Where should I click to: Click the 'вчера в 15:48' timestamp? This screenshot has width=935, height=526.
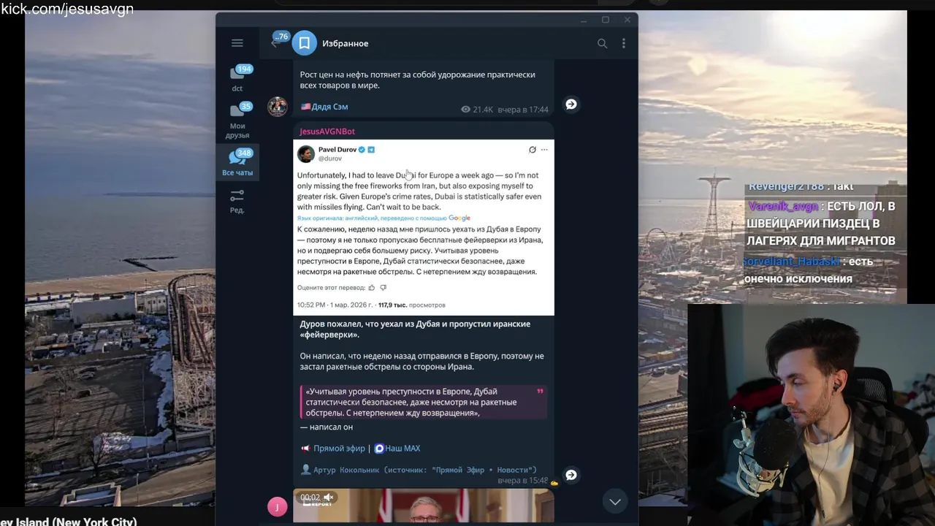pos(523,481)
